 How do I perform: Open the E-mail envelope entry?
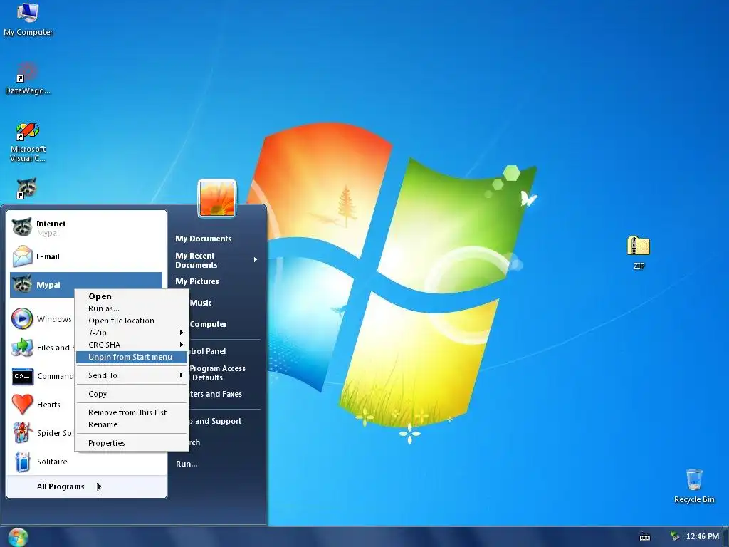(x=86, y=256)
